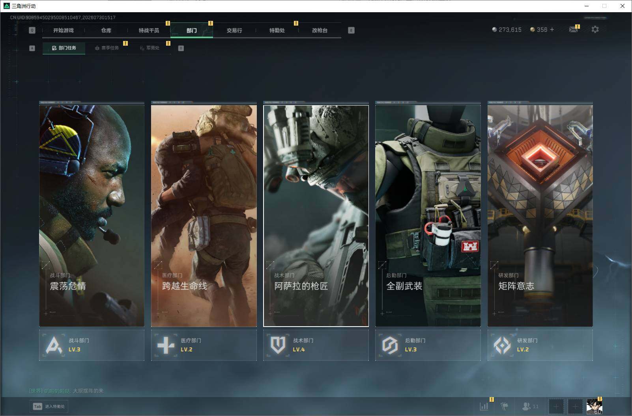Click the 273,615 currency balance
The image size is (632, 416).
click(507, 30)
